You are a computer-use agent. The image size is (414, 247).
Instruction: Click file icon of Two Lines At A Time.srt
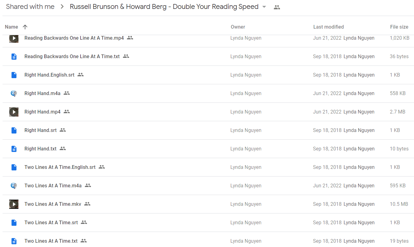14,223
